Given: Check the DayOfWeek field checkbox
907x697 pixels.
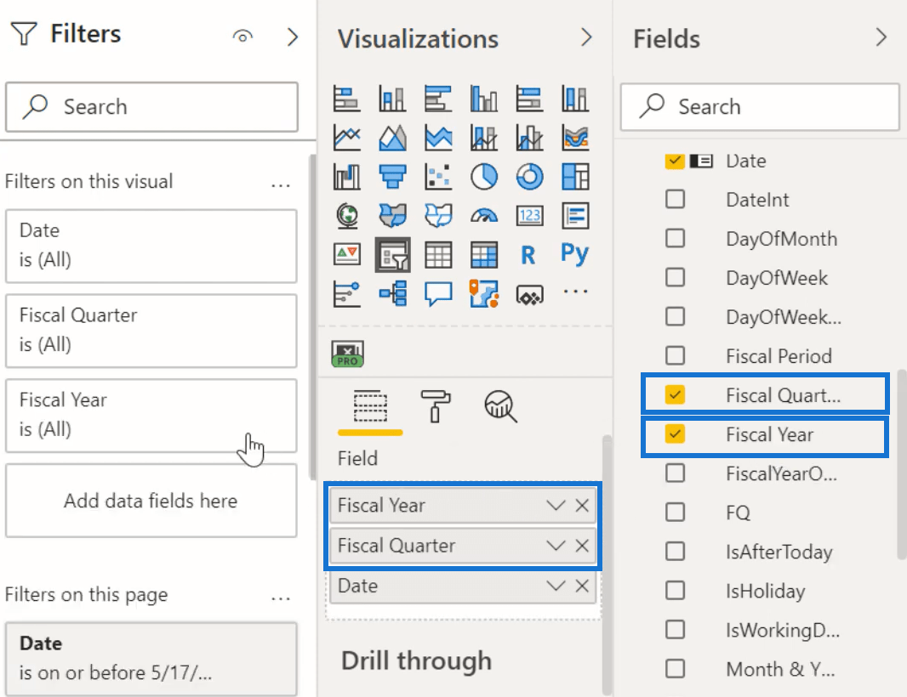Looking at the screenshot, I should coord(675,277).
